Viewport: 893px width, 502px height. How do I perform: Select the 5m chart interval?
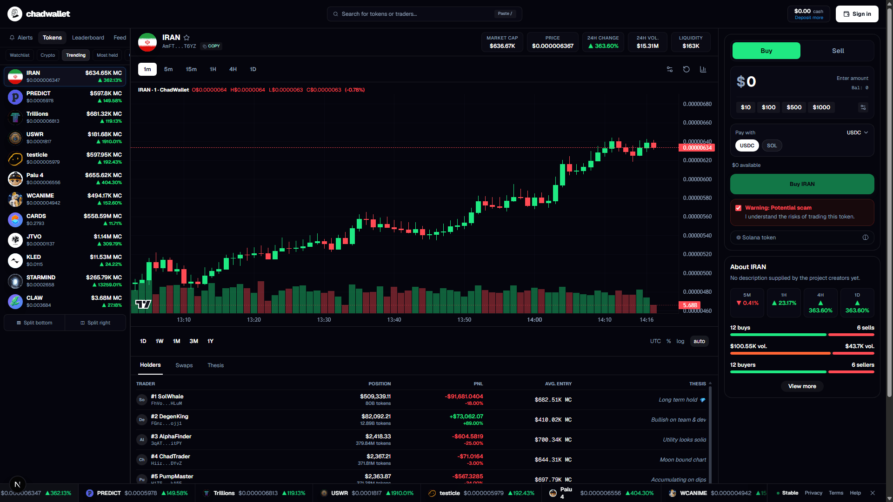click(x=168, y=69)
